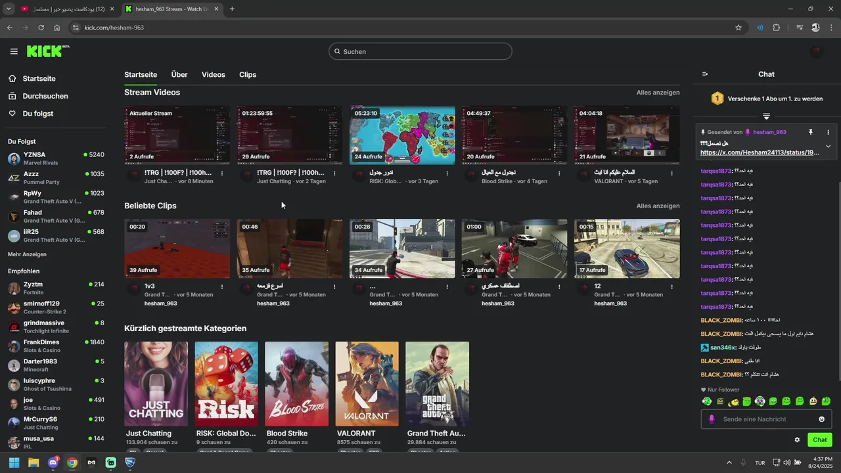Viewport: 841px width, 473px height.
Task: Collapse the gift leaderboard with down arrow
Action: pyautogui.click(x=766, y=116)
